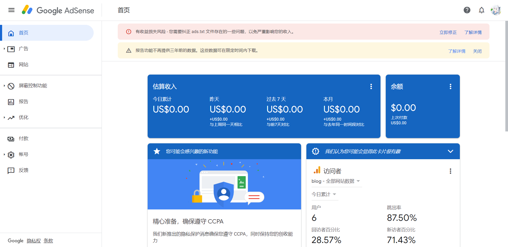508x247 pixels.
Task: Open the notifications bell
Action: click(482, 10)
